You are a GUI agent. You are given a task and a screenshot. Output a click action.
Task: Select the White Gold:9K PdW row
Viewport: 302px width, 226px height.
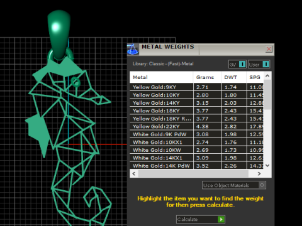197,134
